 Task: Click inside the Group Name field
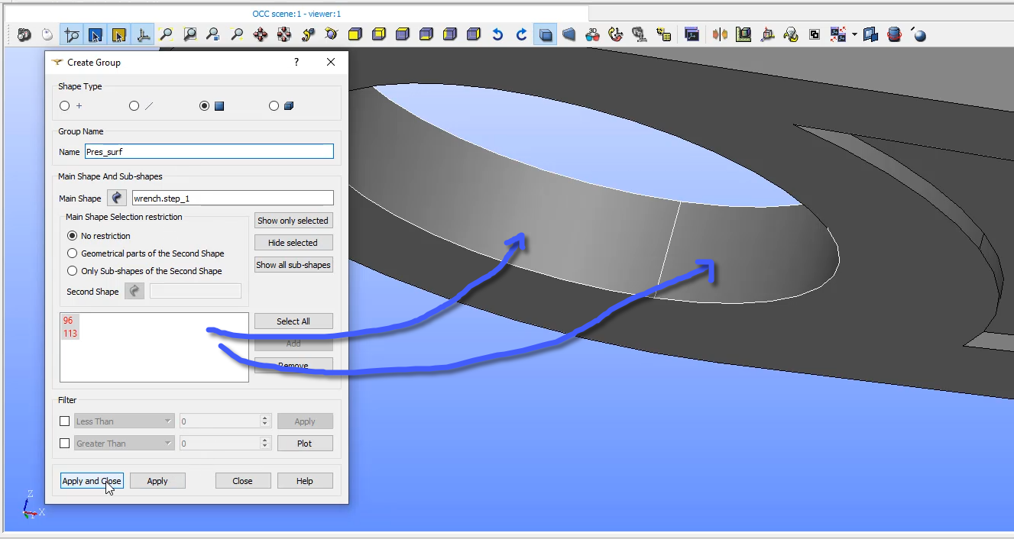[209, 151]
